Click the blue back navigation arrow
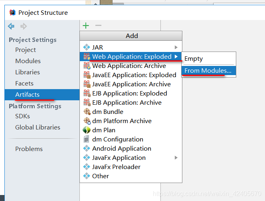 (11, 26)
